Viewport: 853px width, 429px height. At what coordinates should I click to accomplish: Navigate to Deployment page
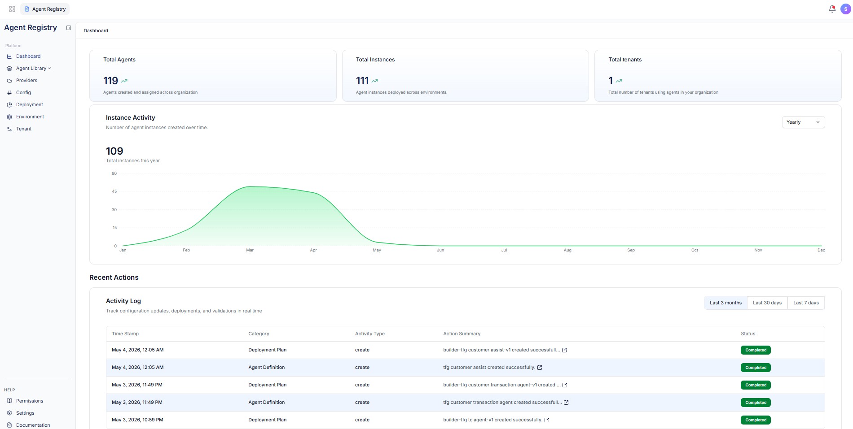[x=30, y=105]
